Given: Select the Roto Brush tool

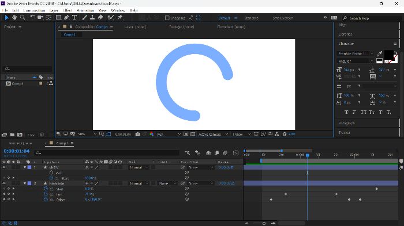Looking at the screenshot, I should point(111,17).
